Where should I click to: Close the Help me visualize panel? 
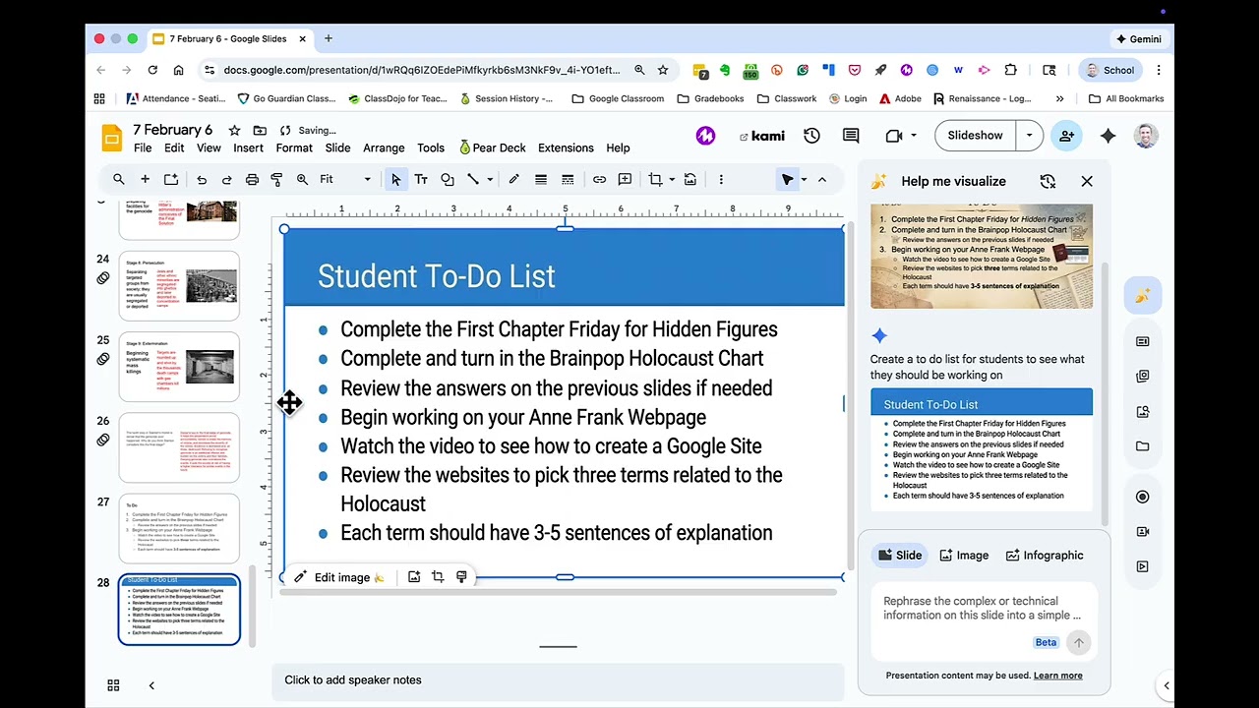tap(1087, 181)
